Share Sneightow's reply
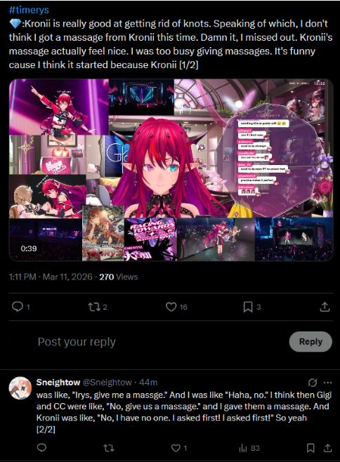The width and height of the screenshot is (340, 462). (x=327, y=448)
